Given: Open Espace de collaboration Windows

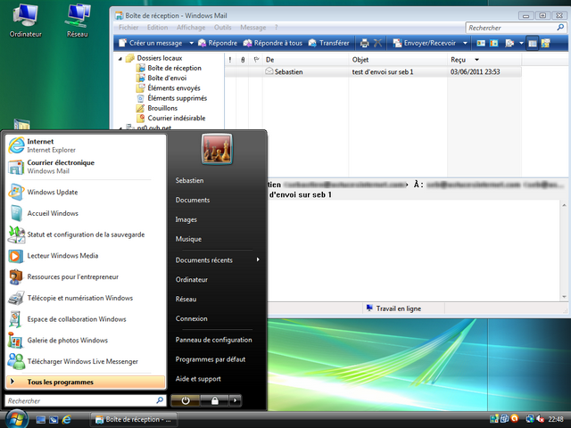Looking at the screenshot, I should (x=86, y=319).
